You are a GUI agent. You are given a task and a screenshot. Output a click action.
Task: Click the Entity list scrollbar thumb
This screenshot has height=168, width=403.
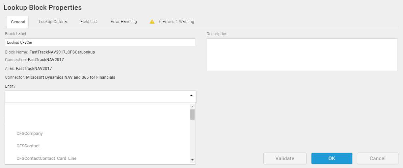tap(192, 115)
